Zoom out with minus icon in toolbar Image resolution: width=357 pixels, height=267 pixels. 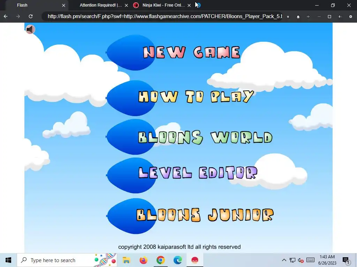pyautogui.click(x=319, y=17)
